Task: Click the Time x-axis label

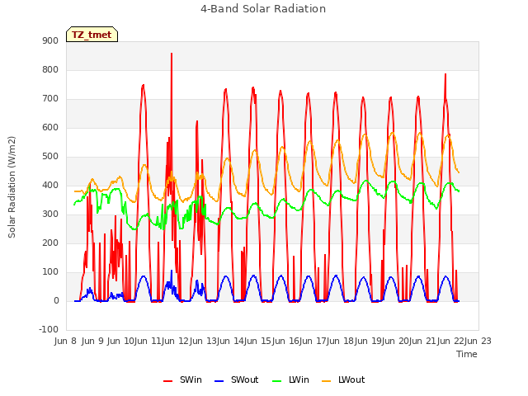Action: 467,354
